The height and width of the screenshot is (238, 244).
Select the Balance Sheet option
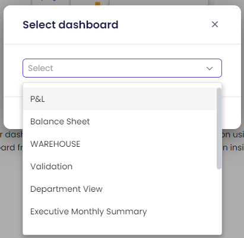tap(120, 121)
